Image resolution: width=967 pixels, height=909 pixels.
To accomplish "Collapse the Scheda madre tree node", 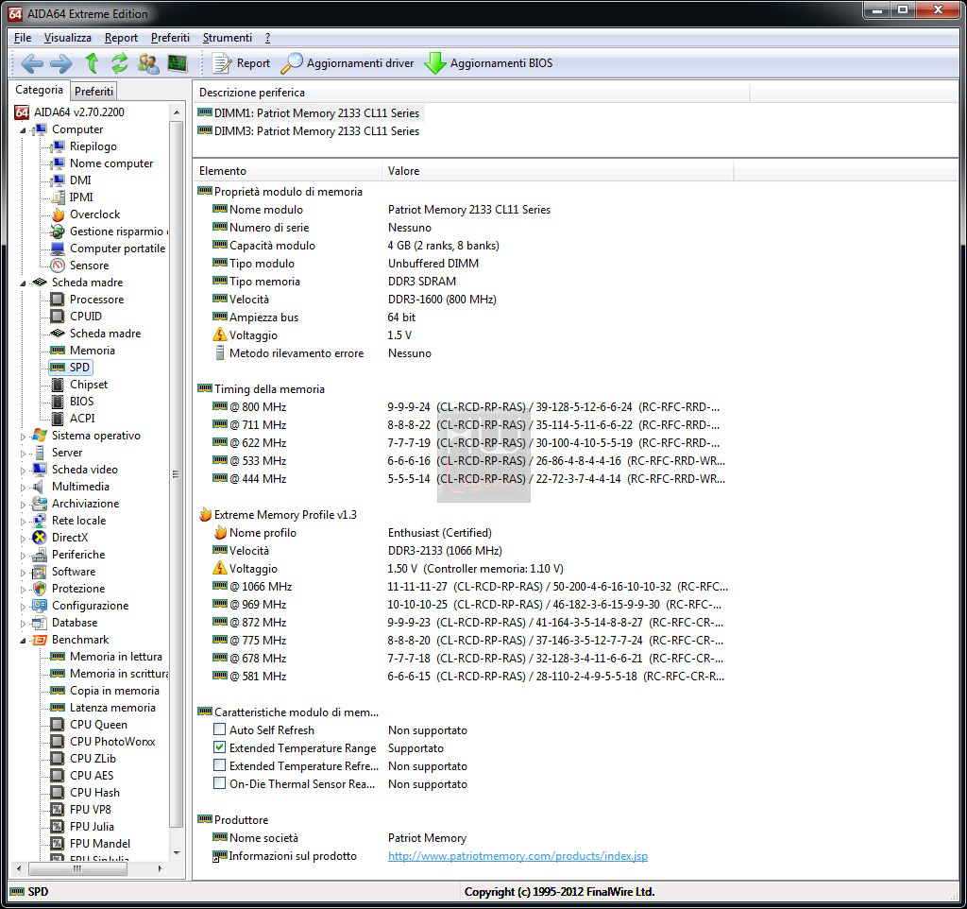I will 23,283.
